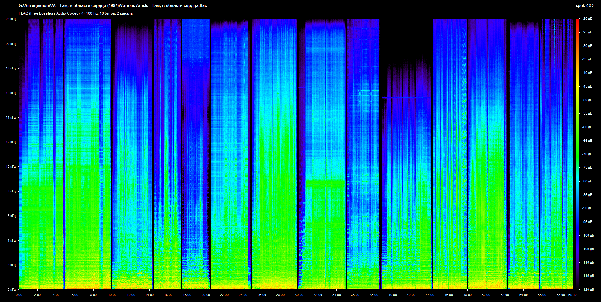
Task: Click the file path title text
Action: (113, 6)
